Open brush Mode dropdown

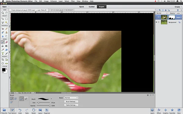coord(71,98)
